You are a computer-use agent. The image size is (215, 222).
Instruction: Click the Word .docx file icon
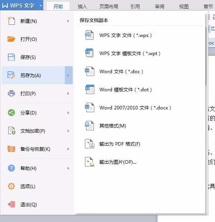89,107
